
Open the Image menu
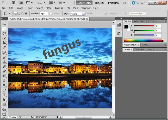click(20, 8)
